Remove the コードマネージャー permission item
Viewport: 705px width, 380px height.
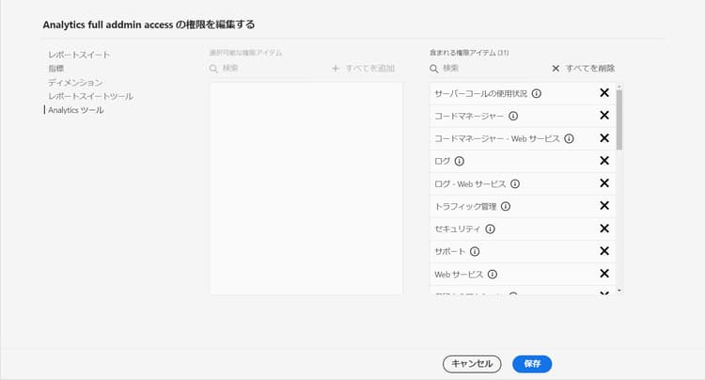pos(604,115)
